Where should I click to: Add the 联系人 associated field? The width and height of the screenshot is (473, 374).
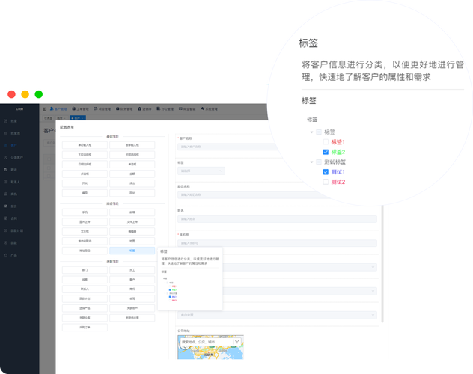[x=85, y=289]
